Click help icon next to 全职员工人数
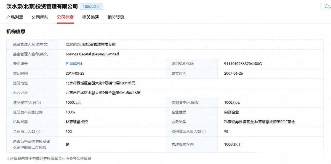331x164 pixels. pyautogui.click(x=38, y=132)
